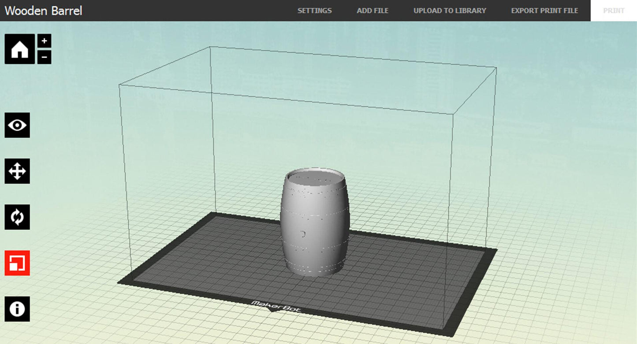Open the Settings menu
637x344 pixels.
coord(314,10)
